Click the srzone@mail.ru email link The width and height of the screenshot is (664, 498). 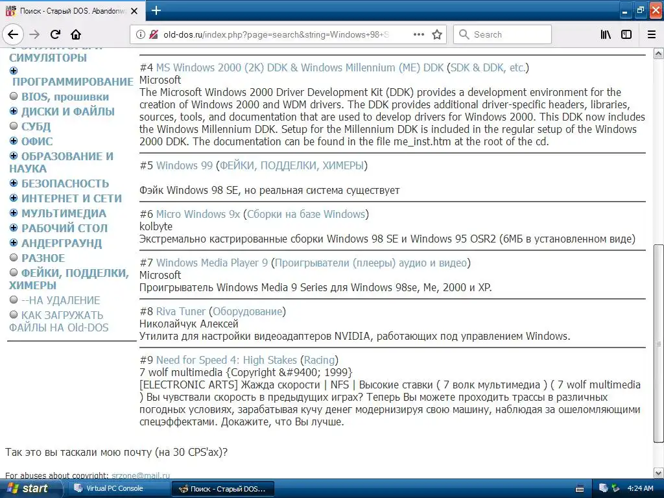[141, 475]
